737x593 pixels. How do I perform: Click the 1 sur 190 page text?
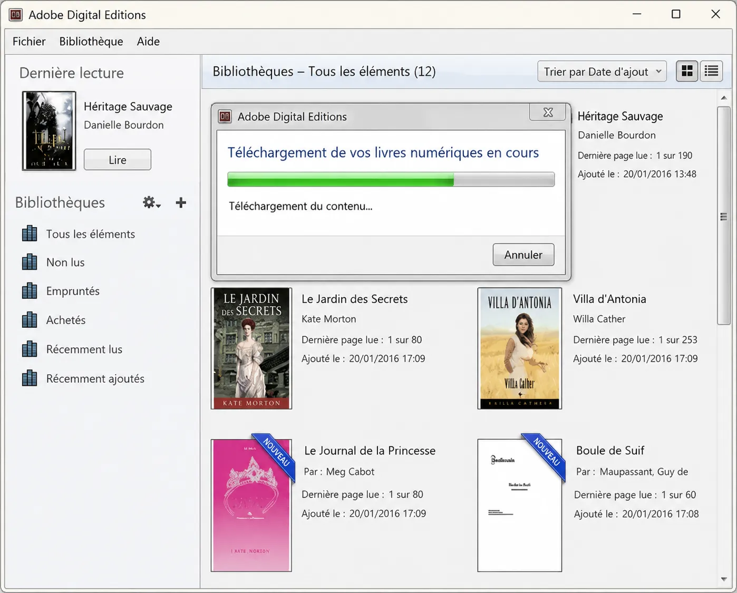(x=674, y=155)
